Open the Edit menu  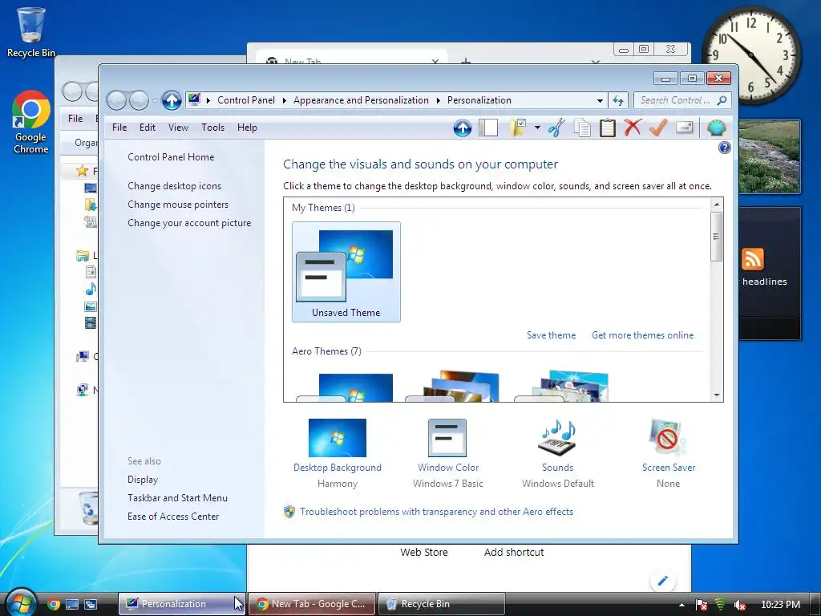pyautogui.click(x=148, y=128)
